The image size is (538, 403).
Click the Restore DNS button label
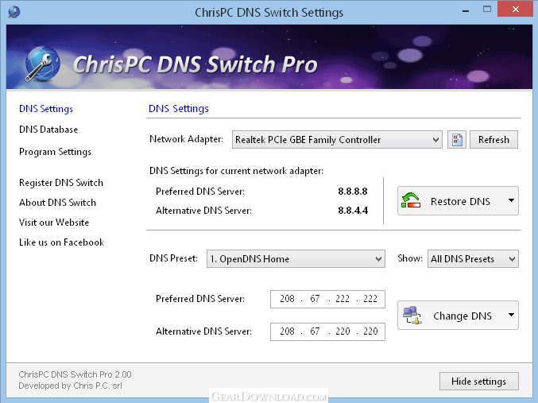pyautogui.click(x=460, y=201)
